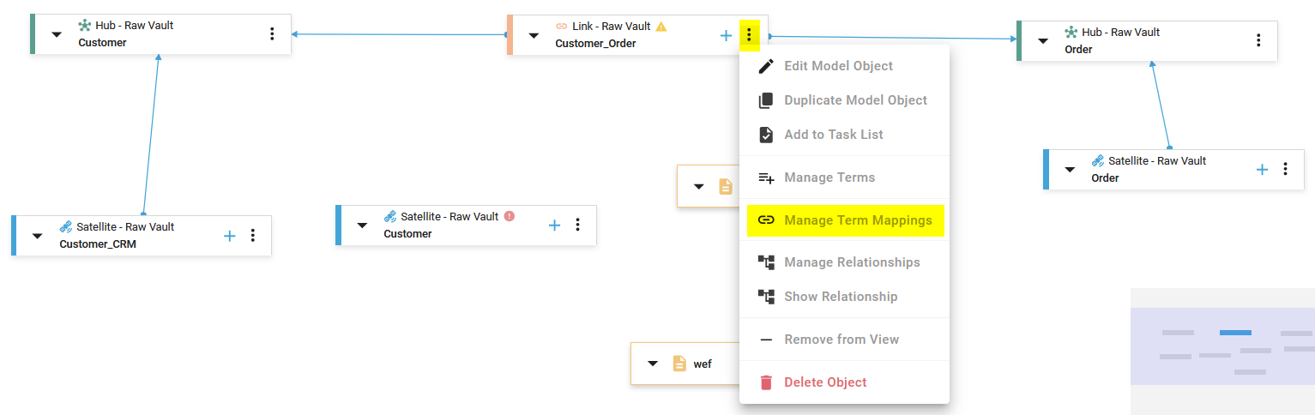Click plus icon on Customer satellite node
Viewport: 1315px width, 415px height.
click(x=555, y=225)
